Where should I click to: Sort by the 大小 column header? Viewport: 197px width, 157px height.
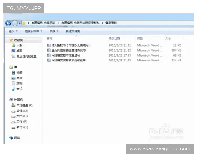168,38
